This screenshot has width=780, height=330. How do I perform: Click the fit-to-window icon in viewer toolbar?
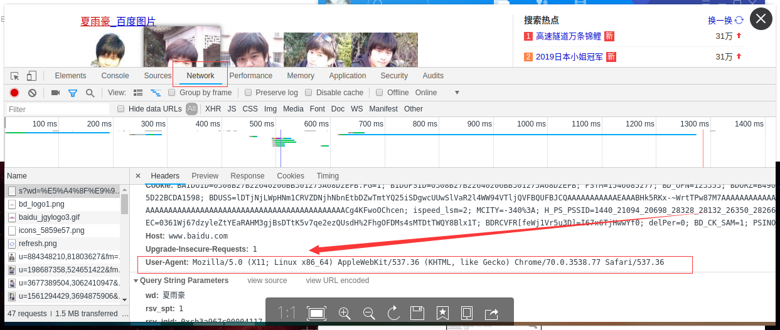pos(316,312)
